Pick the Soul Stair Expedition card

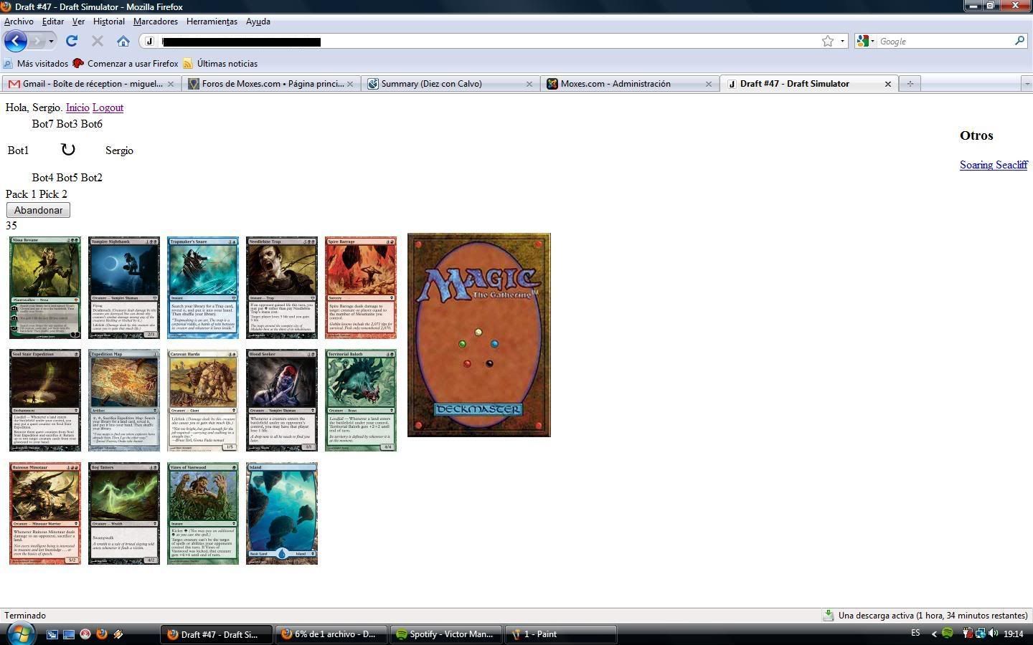coord(45,401)
